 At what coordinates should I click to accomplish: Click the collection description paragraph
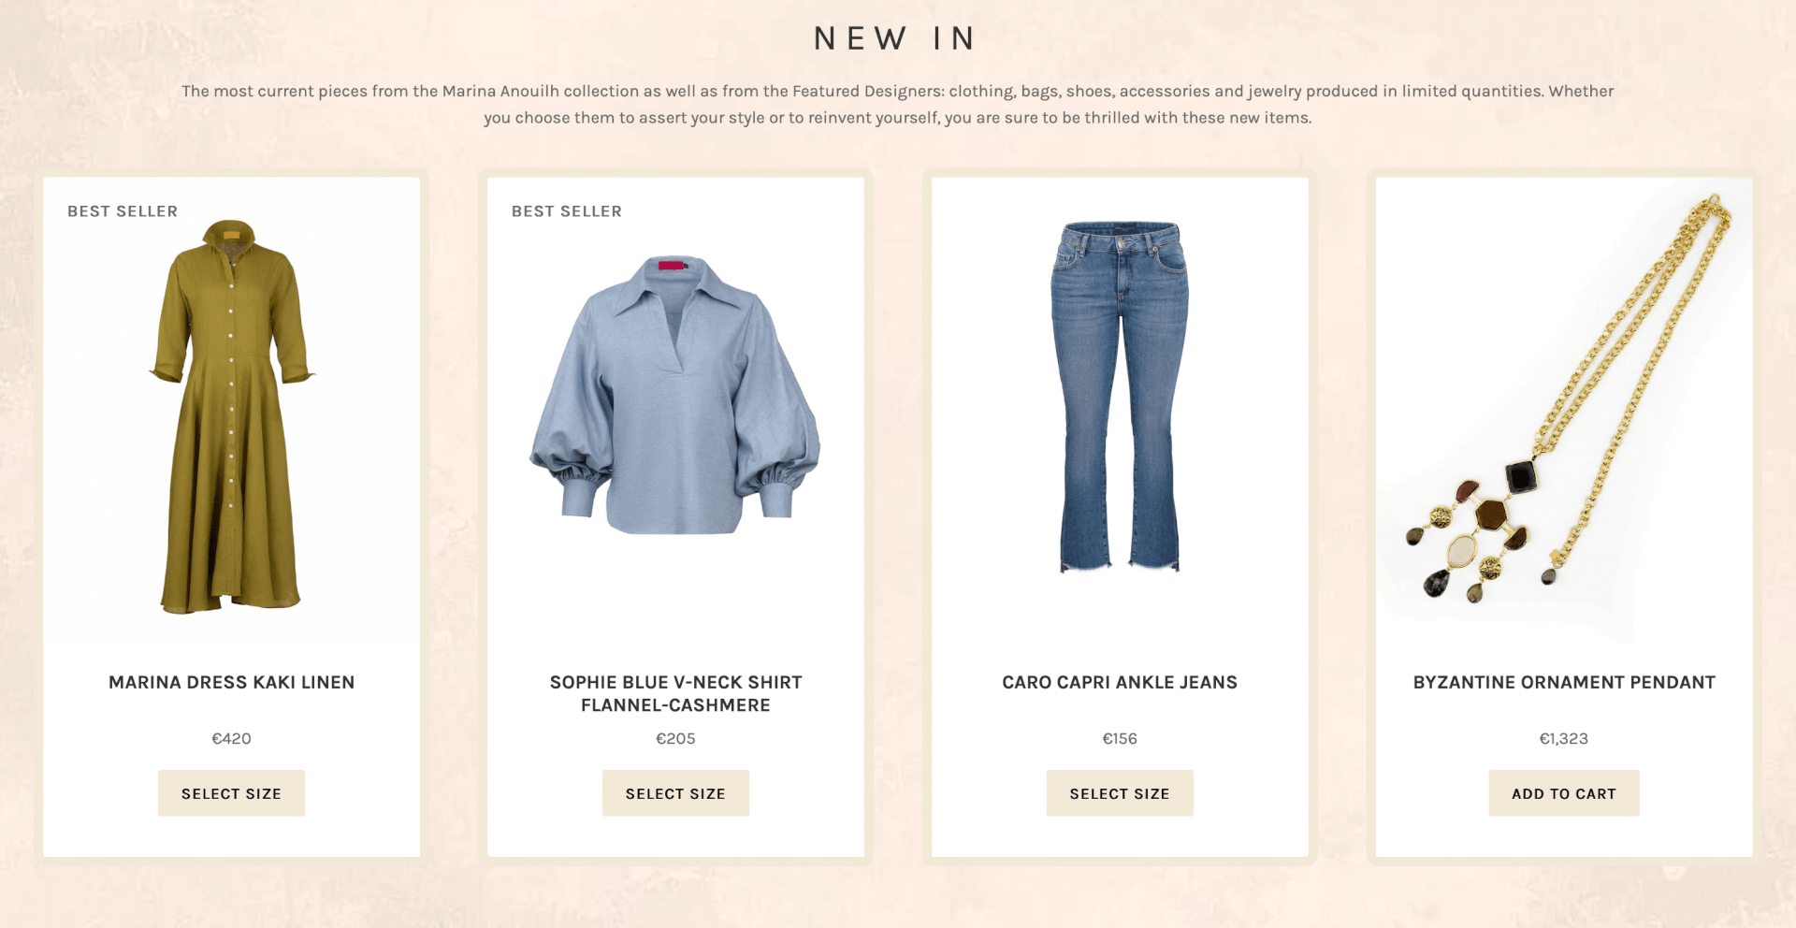pyautogui.click(x=898, y=104)
